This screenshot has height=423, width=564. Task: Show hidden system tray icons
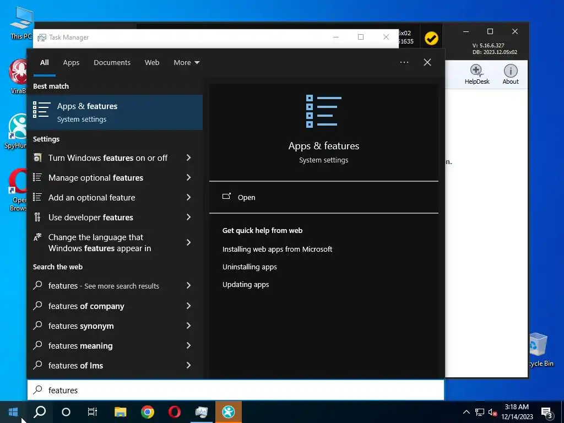(466, 412)
